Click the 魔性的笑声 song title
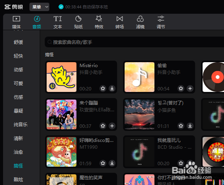 click(x=91, y=178)
